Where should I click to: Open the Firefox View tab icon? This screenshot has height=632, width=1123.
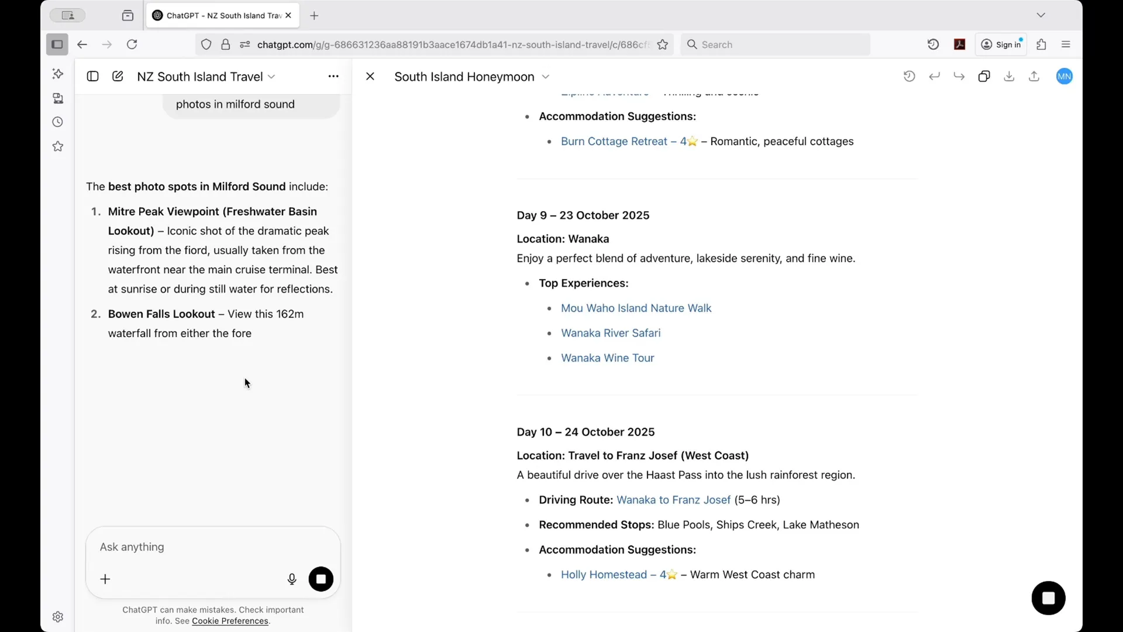(x=128, y=16)
